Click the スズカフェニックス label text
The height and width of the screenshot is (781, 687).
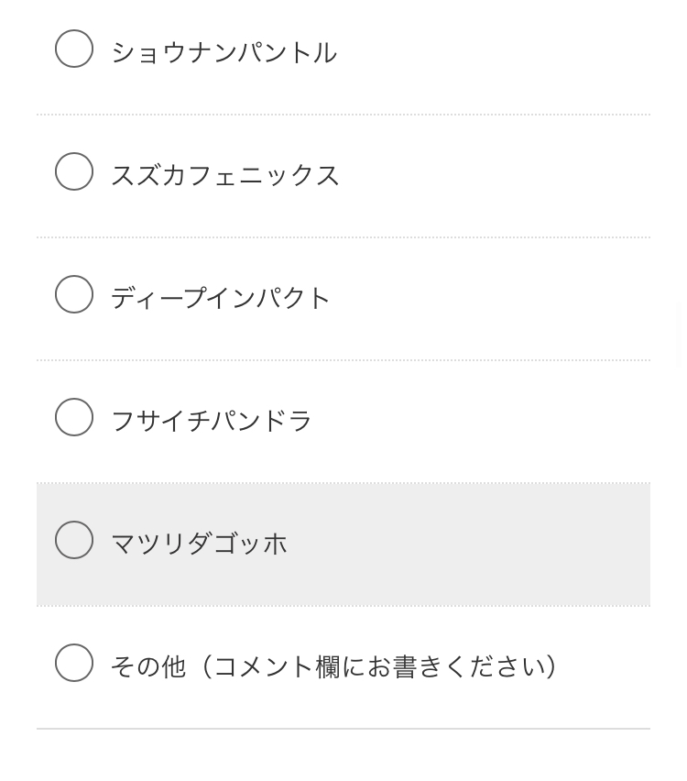point(225,176)
